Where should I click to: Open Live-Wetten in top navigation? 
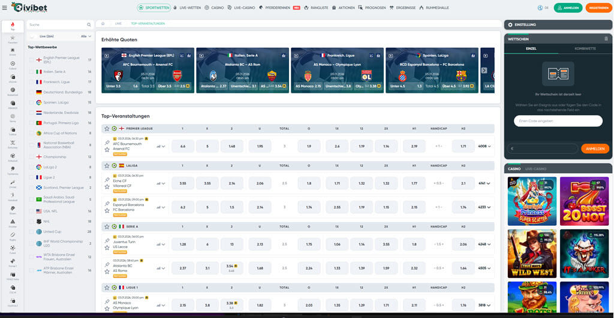[187, 8]
